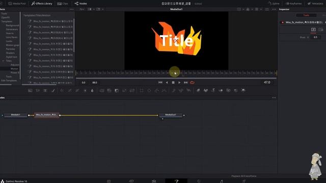Click on the time ruler playhead area

176,73
